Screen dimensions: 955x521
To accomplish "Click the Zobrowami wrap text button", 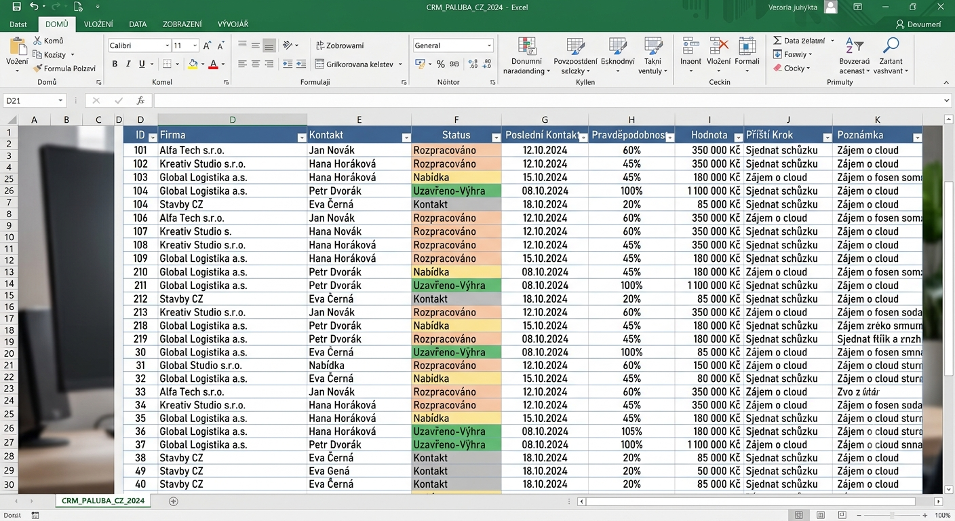I will (340, 45).
